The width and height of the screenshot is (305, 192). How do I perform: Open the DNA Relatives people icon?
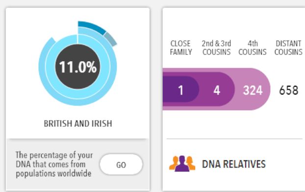182,164
